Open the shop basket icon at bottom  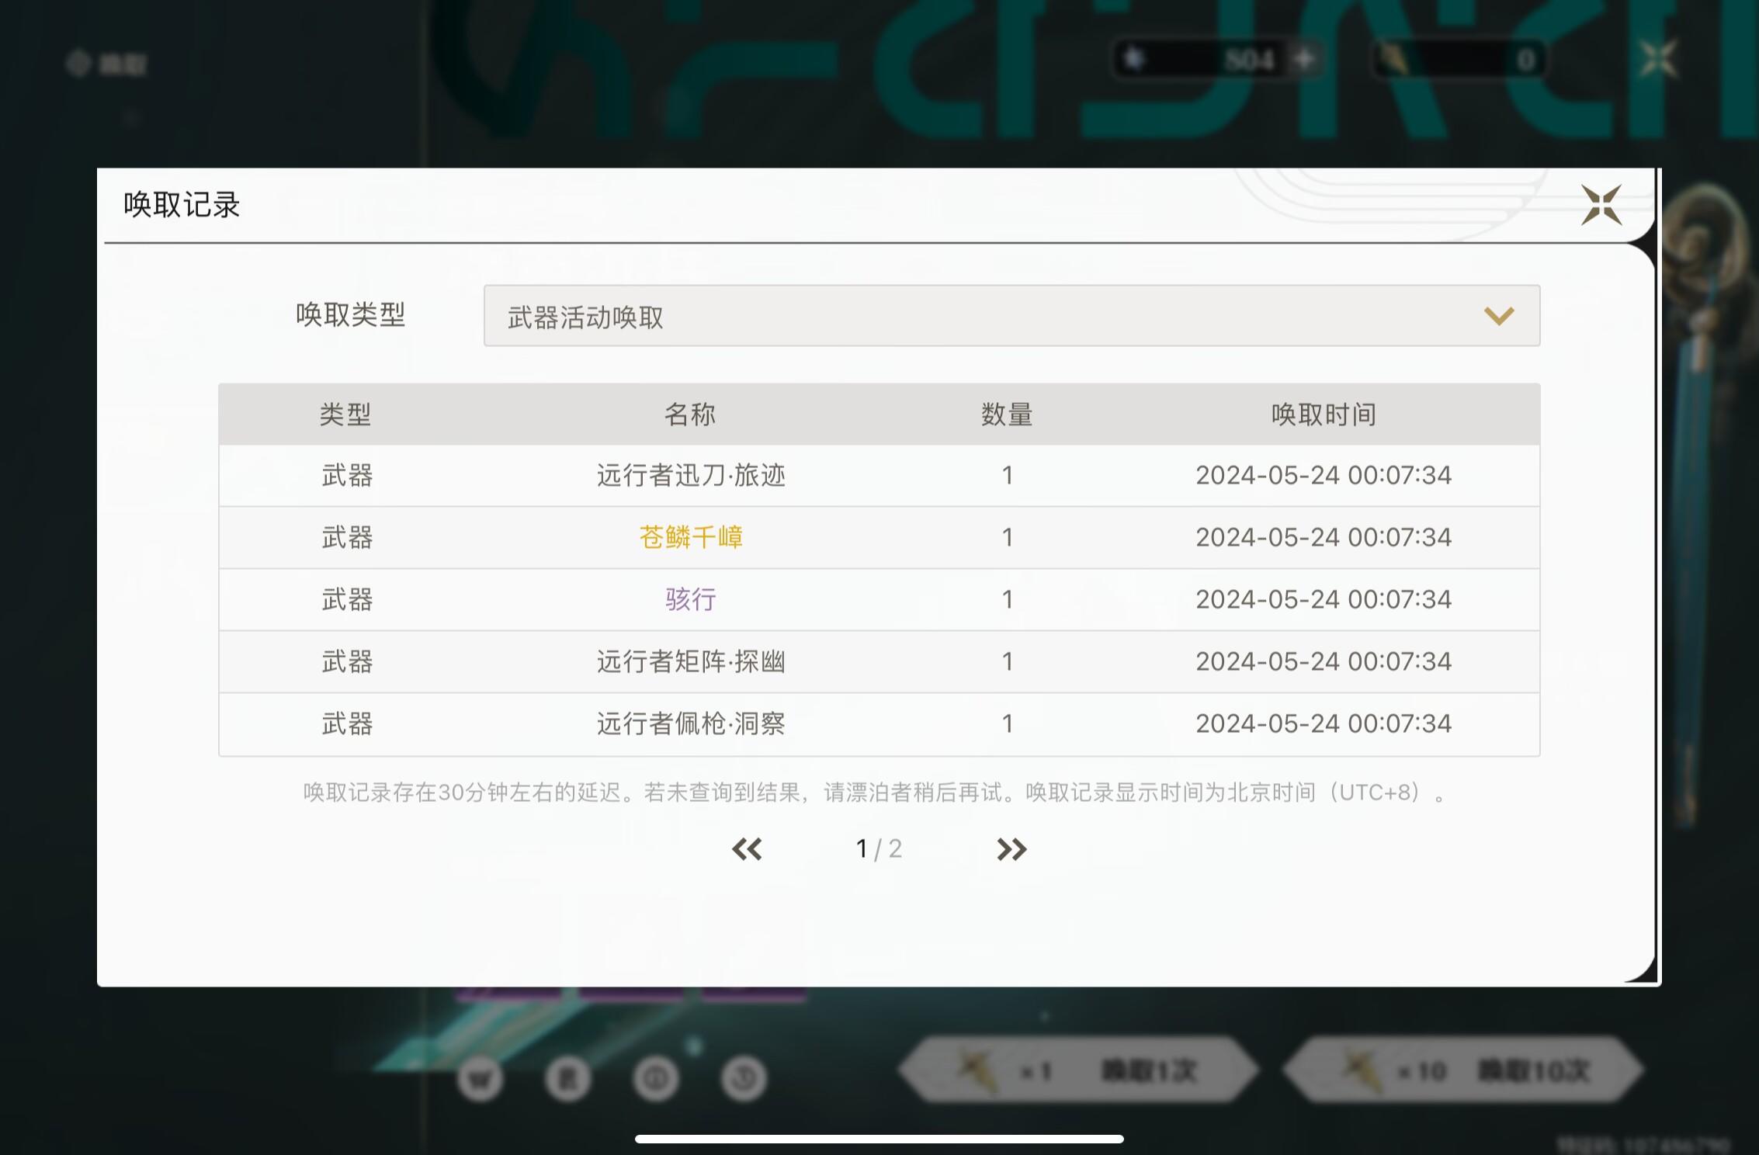(480, 1078)
